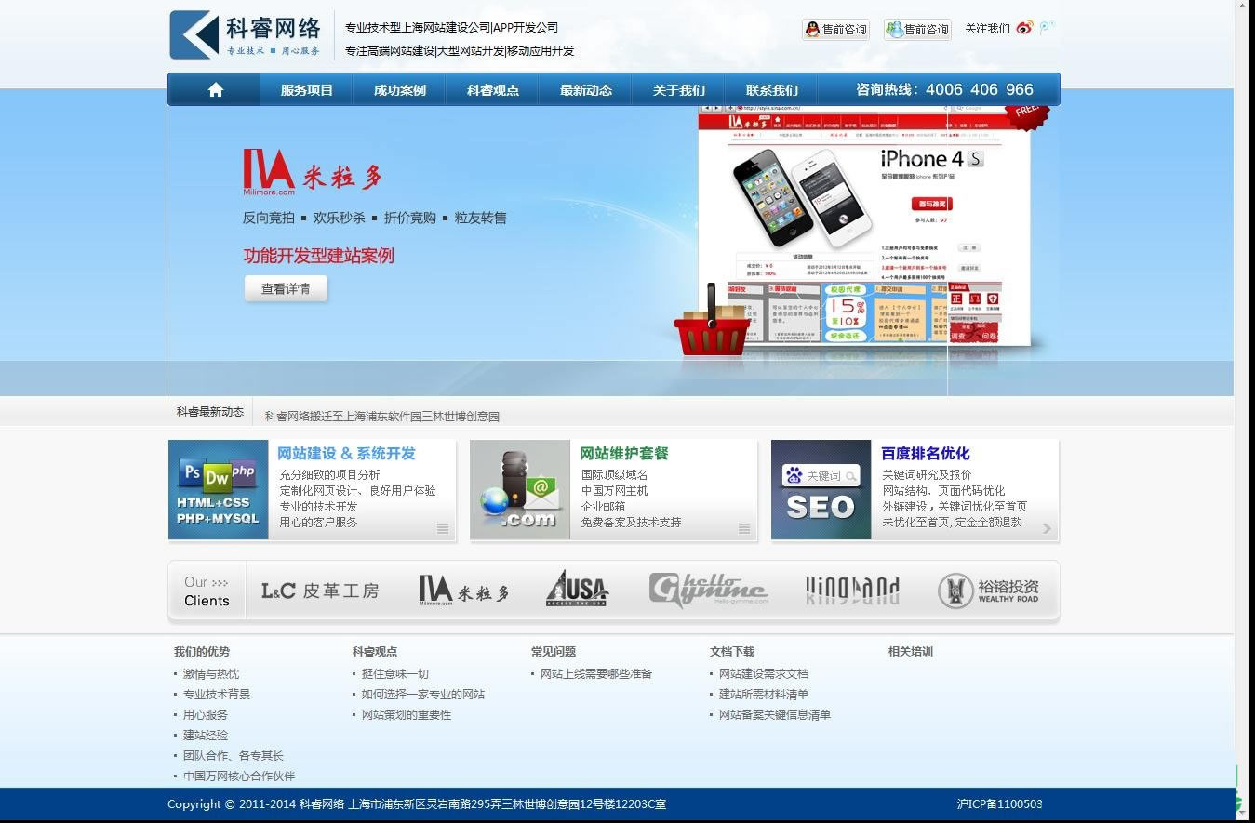Open the USA client logo

[577, 589]
